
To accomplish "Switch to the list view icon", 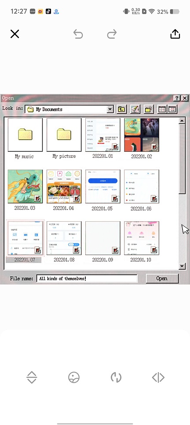I will coord(162,109).
